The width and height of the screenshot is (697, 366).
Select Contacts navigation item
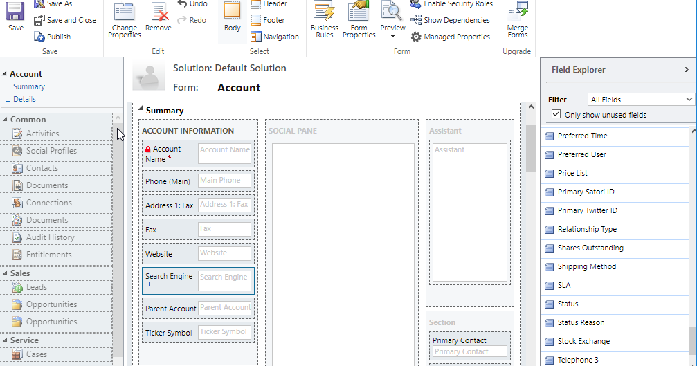(56, 168)
